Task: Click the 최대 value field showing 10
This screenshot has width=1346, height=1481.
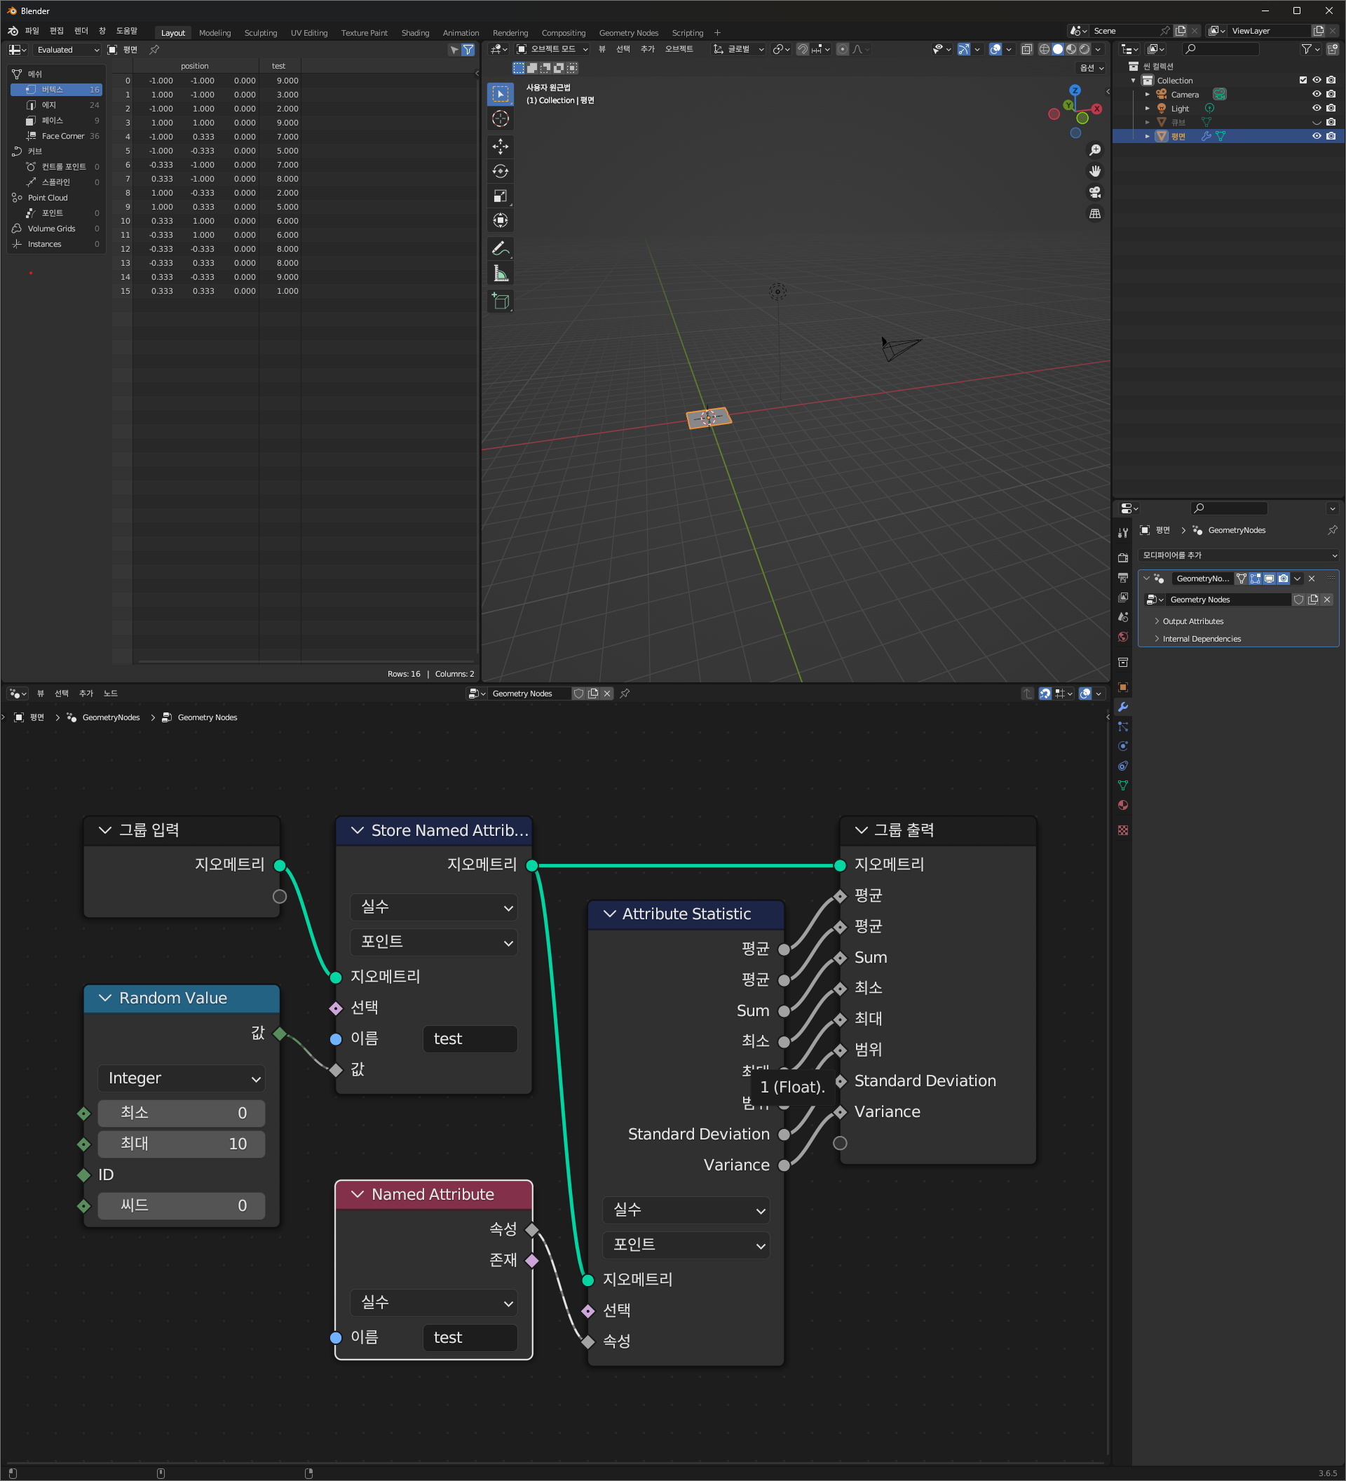Action: coord(182,1144)
